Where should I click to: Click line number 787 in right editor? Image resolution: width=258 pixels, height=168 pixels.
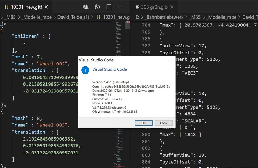(146, 46)
